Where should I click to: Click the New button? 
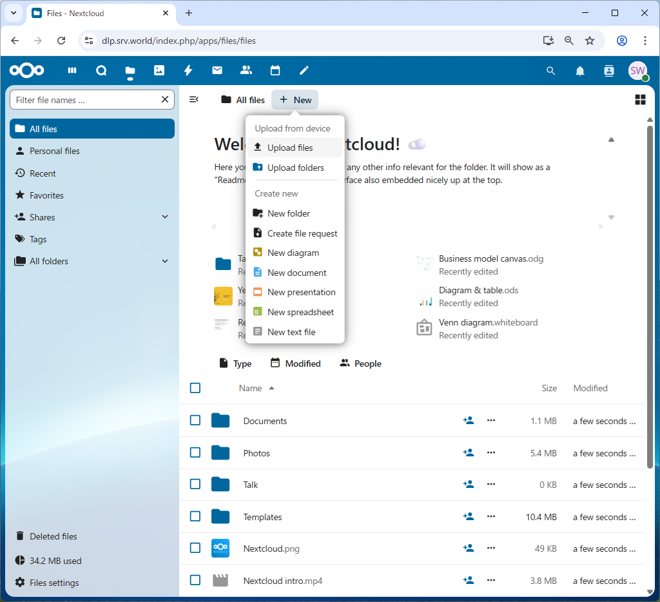295,100
